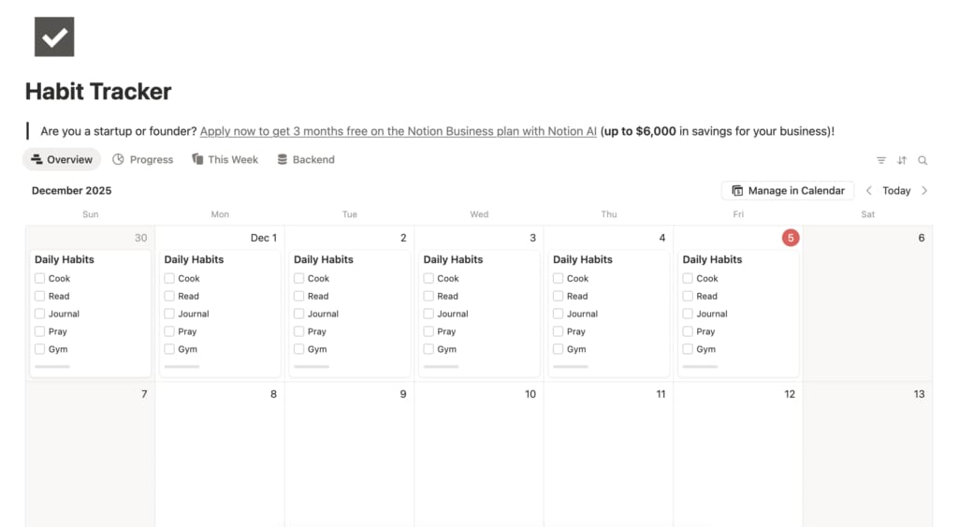Screen dimensions: 958x527
Task: Click the progress bar on December 4 card
Action: click(571, 366)
